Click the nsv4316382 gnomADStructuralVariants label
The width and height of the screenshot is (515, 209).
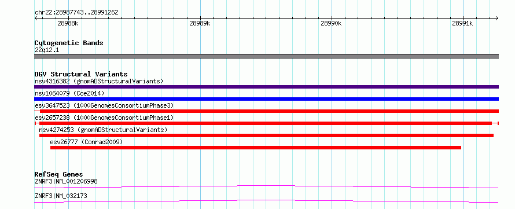[x=99, y=81]
